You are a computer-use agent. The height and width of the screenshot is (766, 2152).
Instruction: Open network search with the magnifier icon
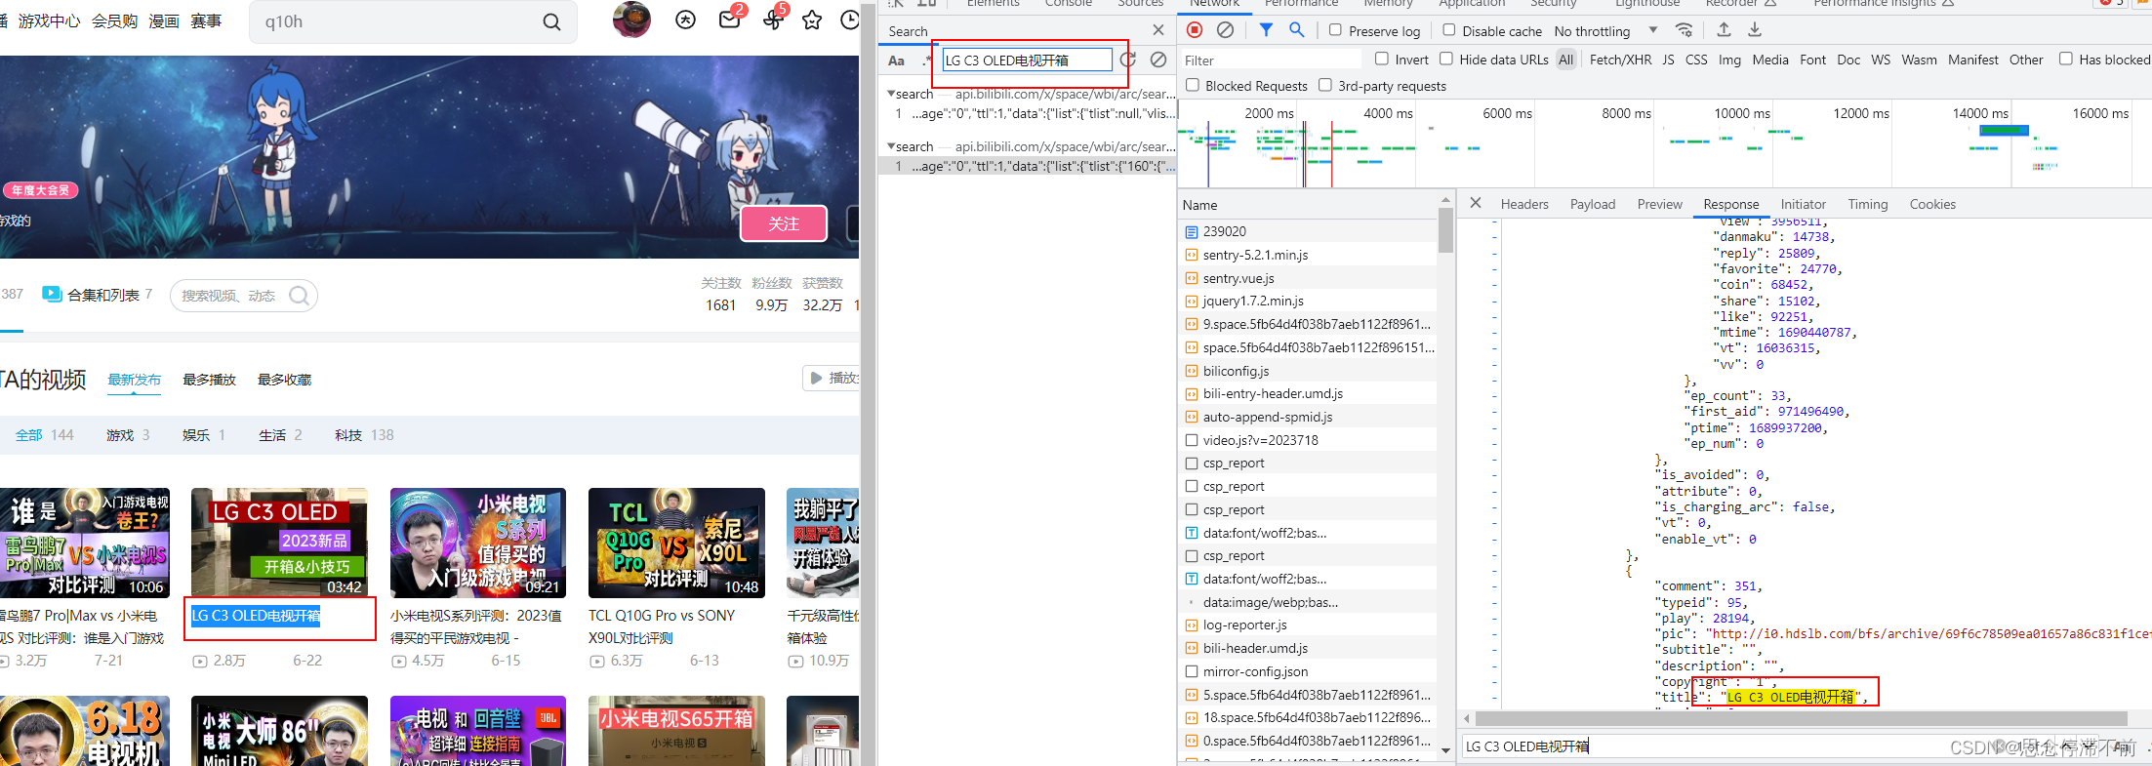click(x=1296, y=30)
